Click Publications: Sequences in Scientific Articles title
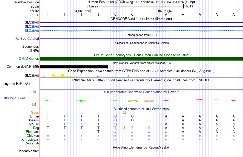Image resolution: width=243 pixels, height=157 pixels. [141, 43]
